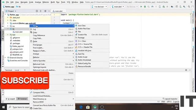Image resolution: width=196 pixels, height=110 pixels.
Task: Open terminal panel settings gear
Action: pyautogui.click(x=186, y=70)
